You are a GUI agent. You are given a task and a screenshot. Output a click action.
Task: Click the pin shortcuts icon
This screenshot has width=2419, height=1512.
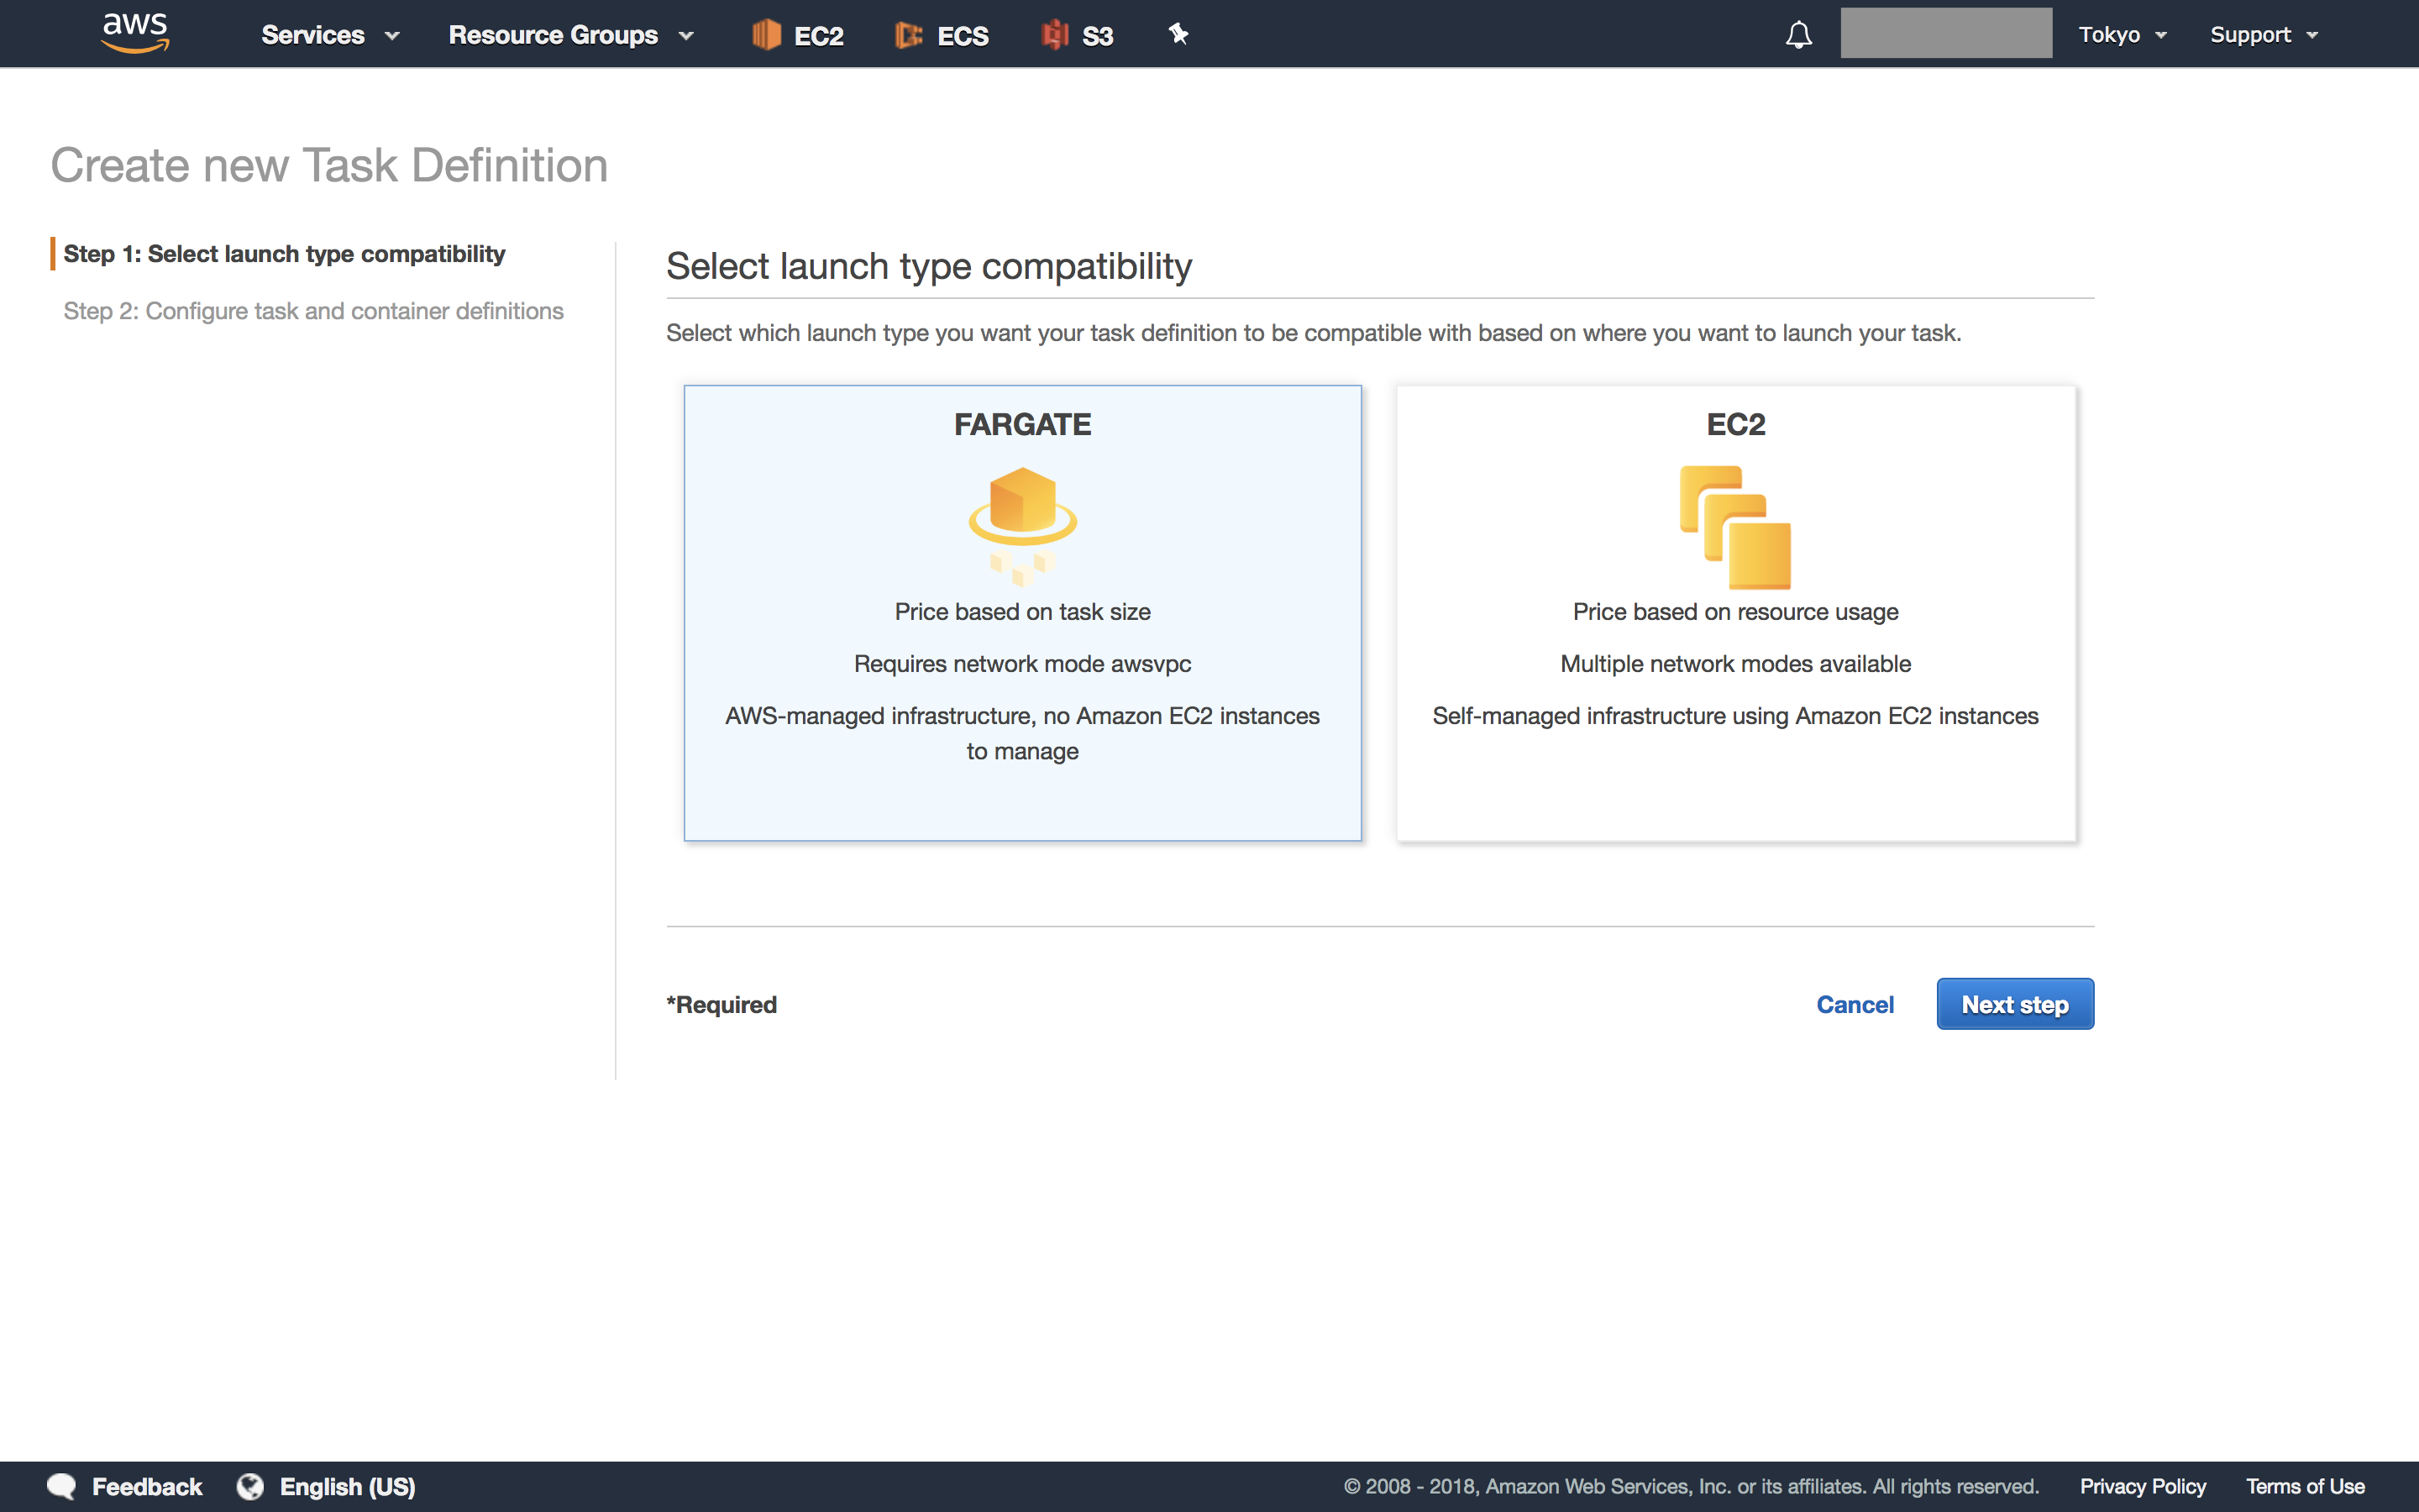[1178, 34]
